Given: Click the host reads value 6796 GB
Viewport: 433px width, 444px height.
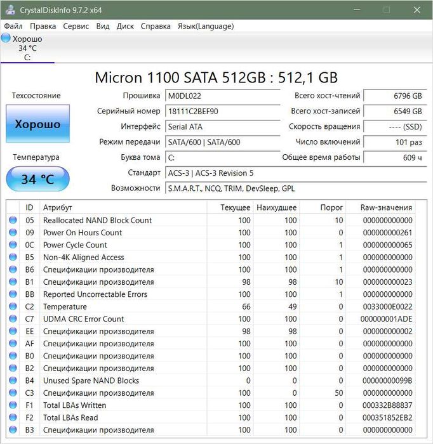Looking at the screenshot, I should pos(395,96).
